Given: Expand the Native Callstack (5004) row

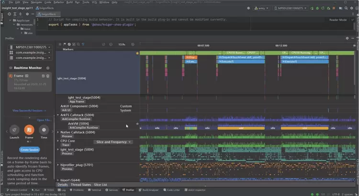Looking at the screenshot, I should pos(58,132).
